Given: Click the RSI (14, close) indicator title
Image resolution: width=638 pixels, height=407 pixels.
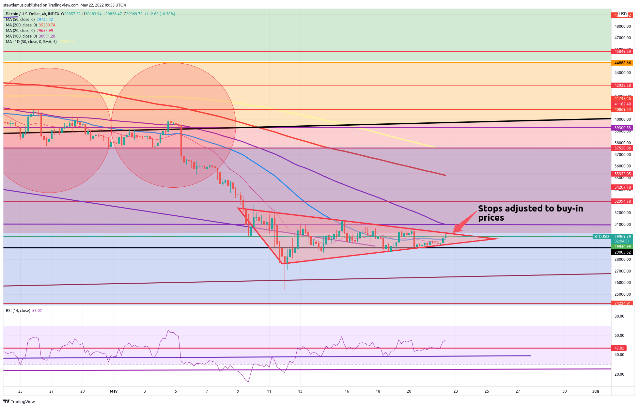Looking at the screenshot, I should tap(18, 311).
